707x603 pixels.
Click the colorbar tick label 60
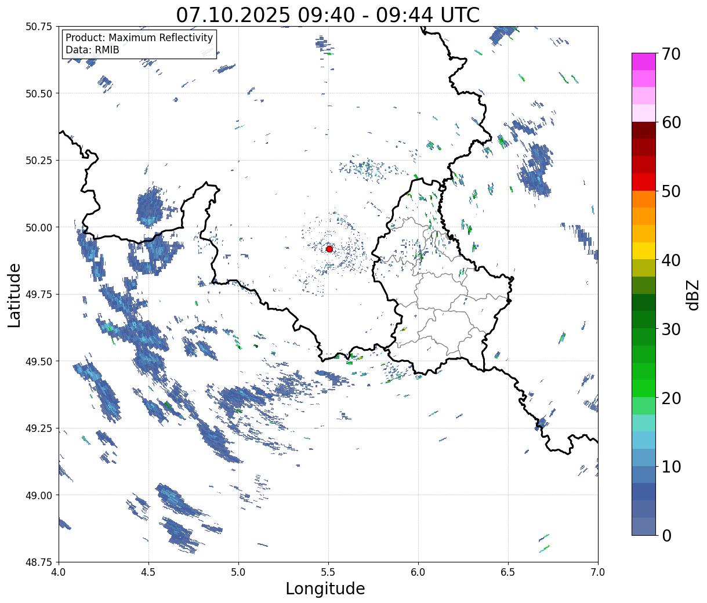click(672, 122)
